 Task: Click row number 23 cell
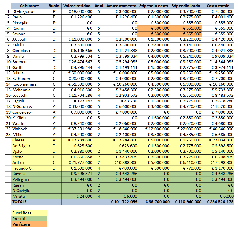coord(8,135)
